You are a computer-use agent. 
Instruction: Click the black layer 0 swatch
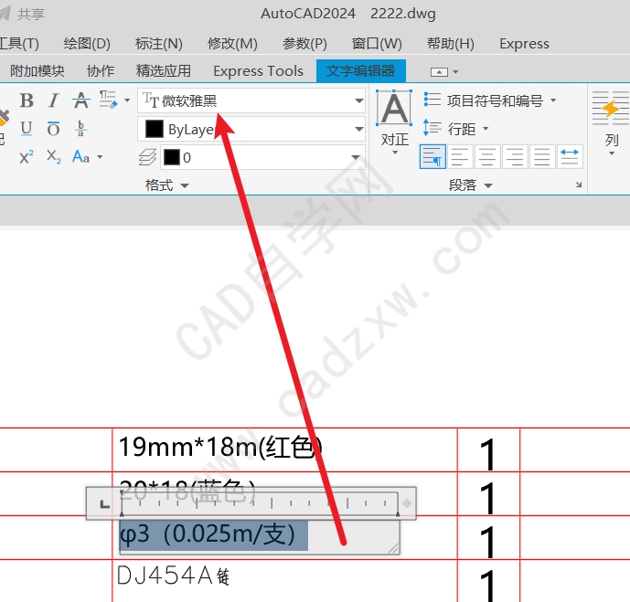click(172, 157)
